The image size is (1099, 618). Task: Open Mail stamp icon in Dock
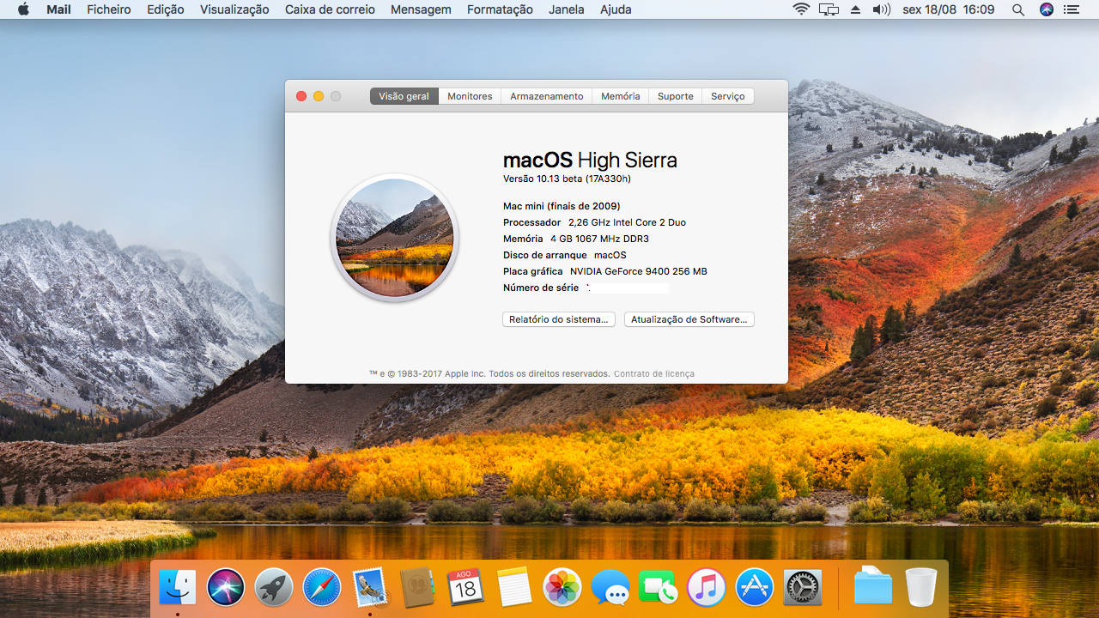[x=370, y=588]
